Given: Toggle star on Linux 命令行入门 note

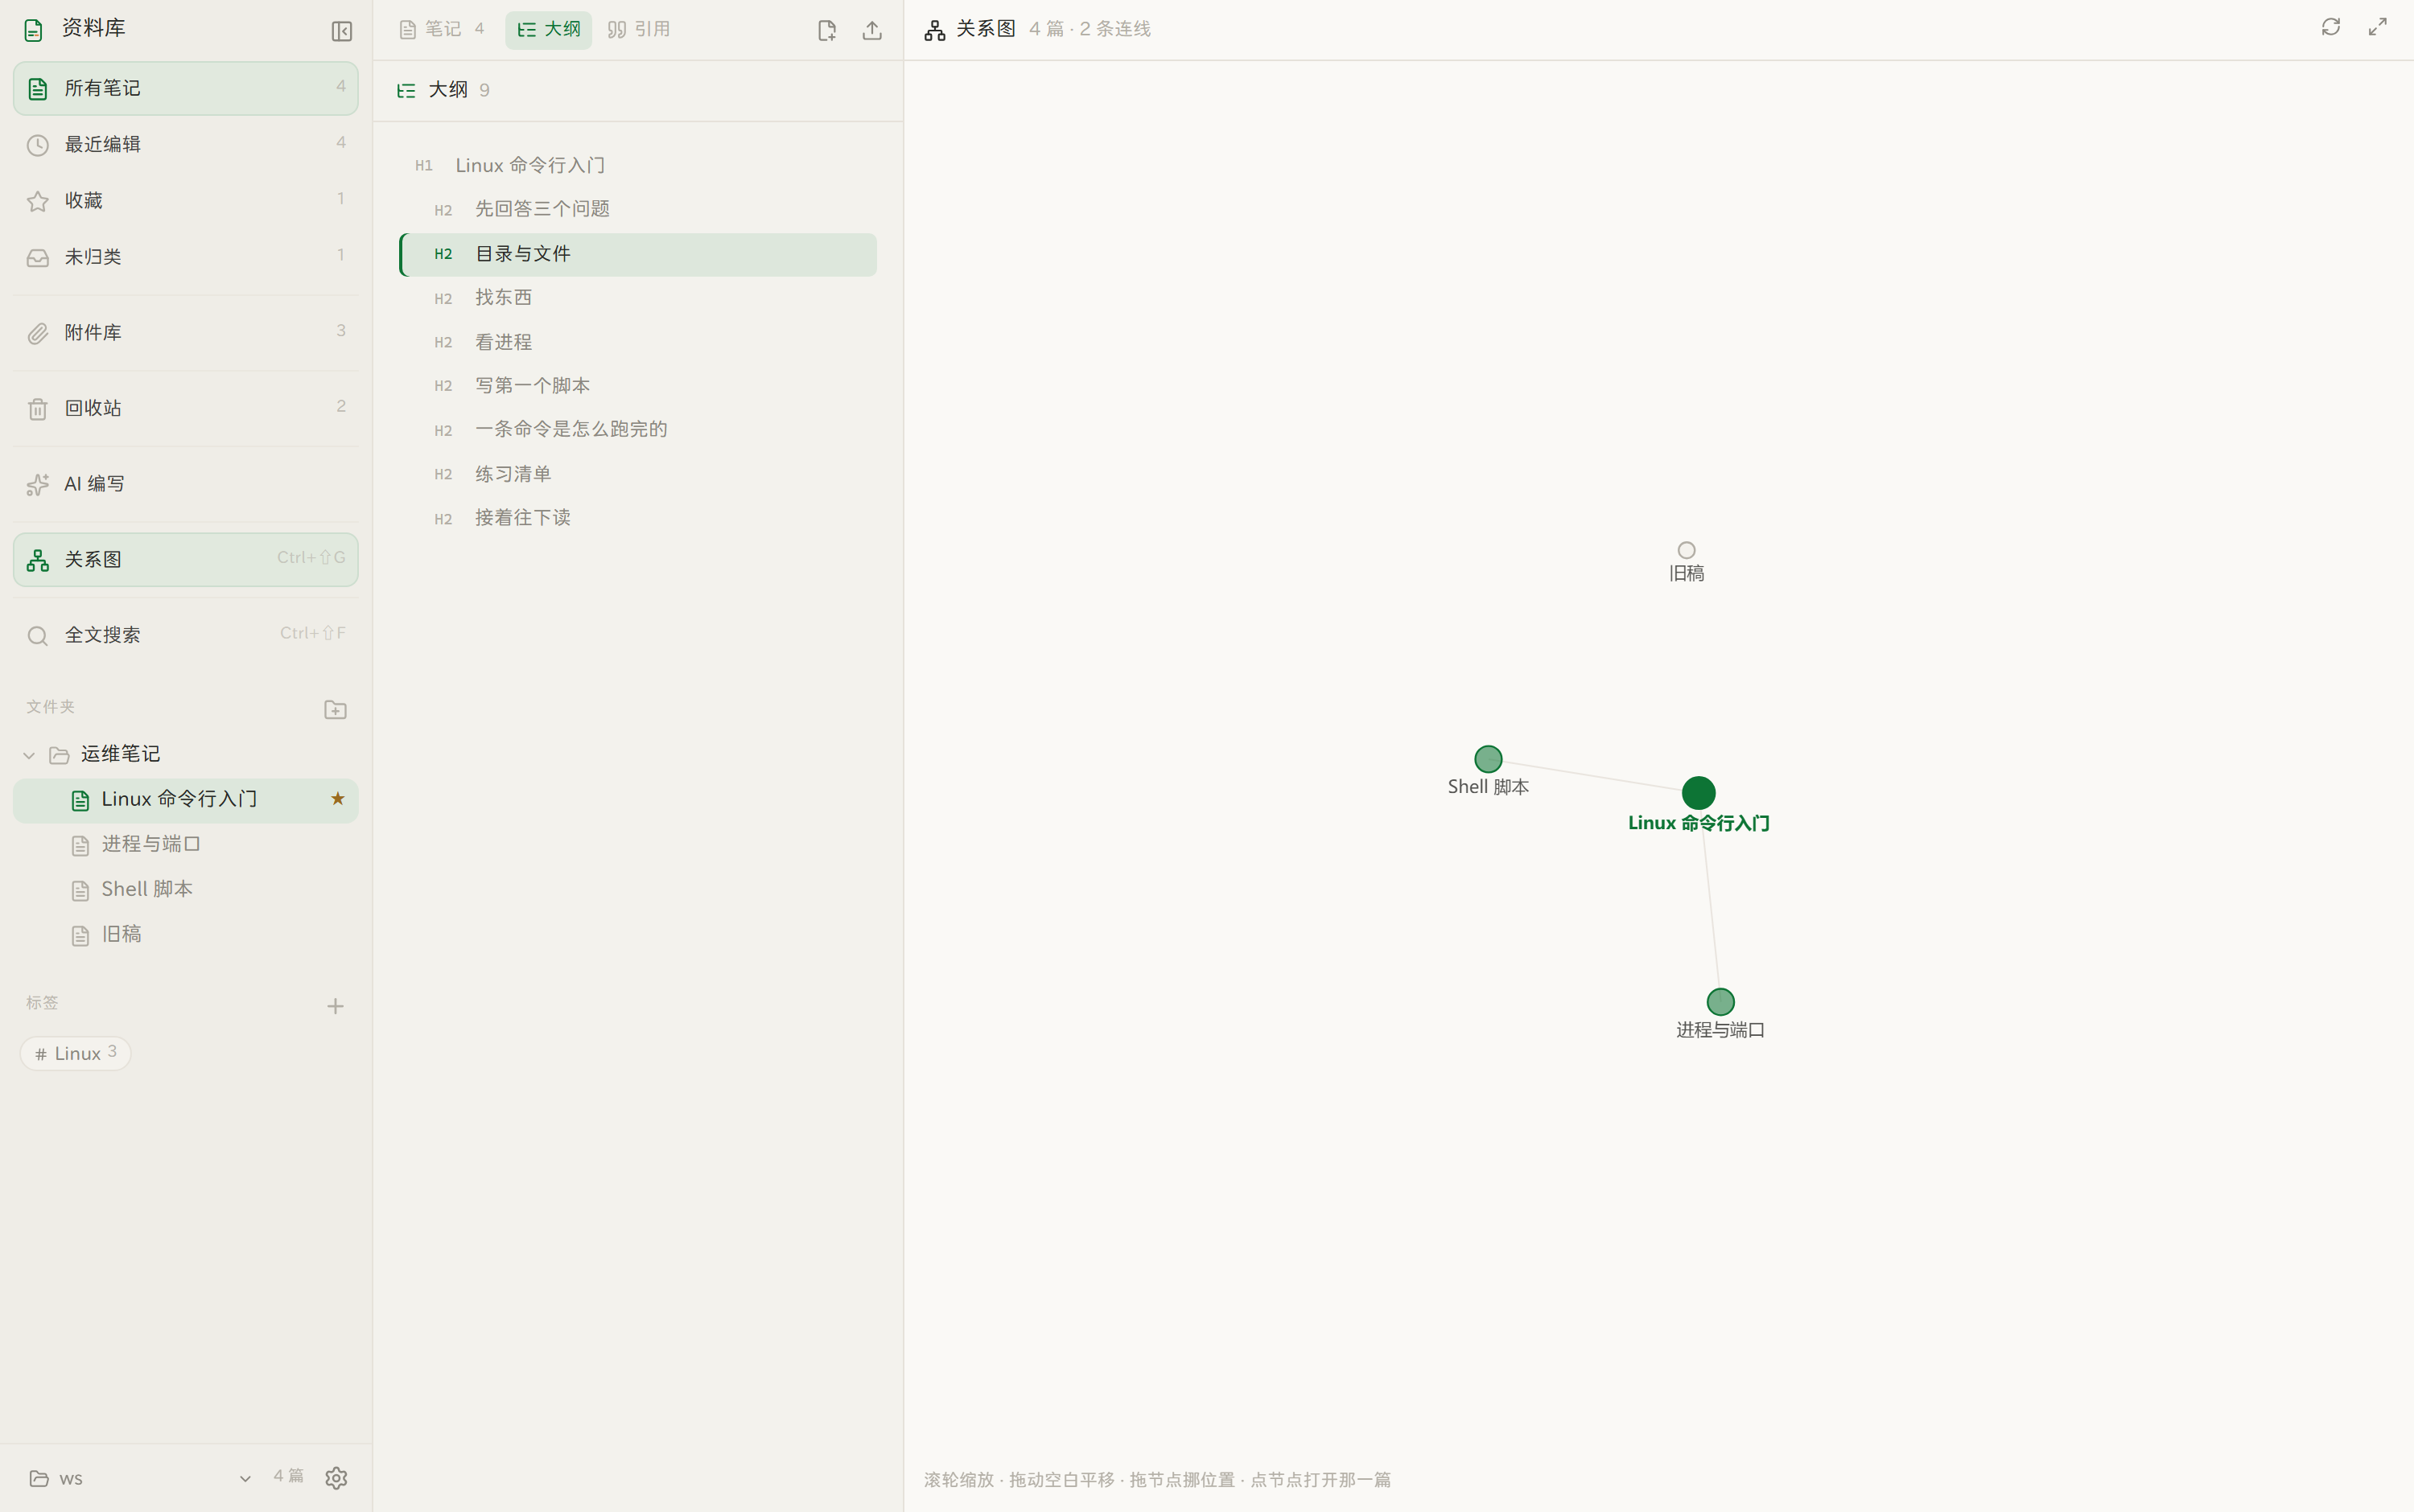Looking at the screenshot, I should tap(337, 798).
